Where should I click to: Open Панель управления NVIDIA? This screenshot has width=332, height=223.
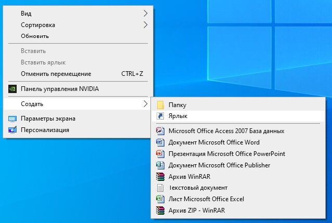tap(78, 89)
